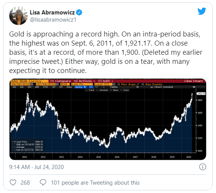This screenshot has width=216, height=193.
Task: Click the Twitter bird logo
Action: tap(202, 11)
